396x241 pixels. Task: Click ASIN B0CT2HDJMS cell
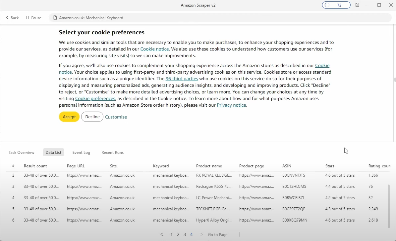(x=294, y=187)
